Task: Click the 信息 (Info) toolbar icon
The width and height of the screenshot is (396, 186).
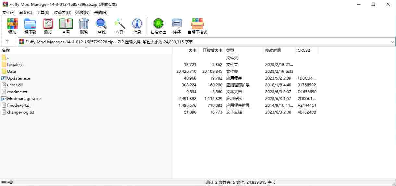Action: pyautogui.click(x=137, y=24)
